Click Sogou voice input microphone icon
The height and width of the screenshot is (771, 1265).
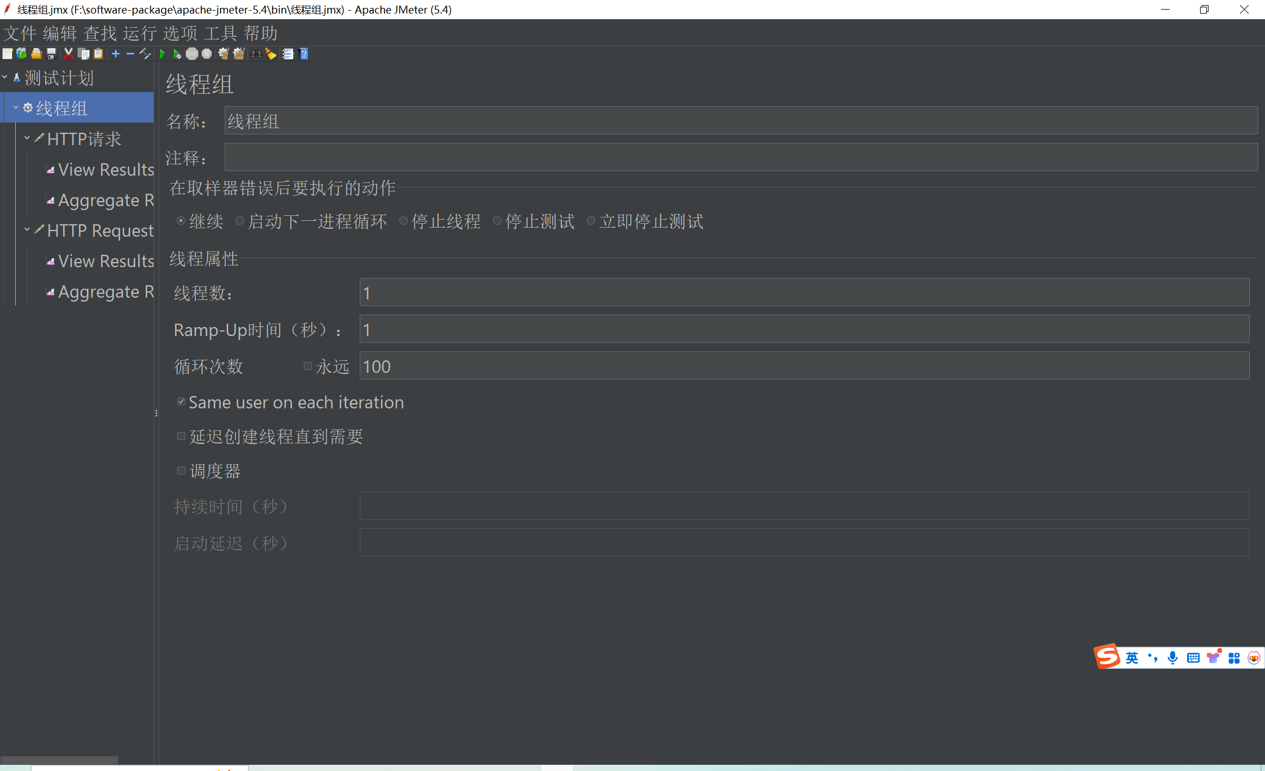coord(1172,657)
